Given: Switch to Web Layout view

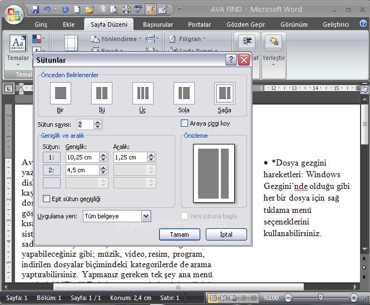Looking at the screenshot, I should (233, 298).
